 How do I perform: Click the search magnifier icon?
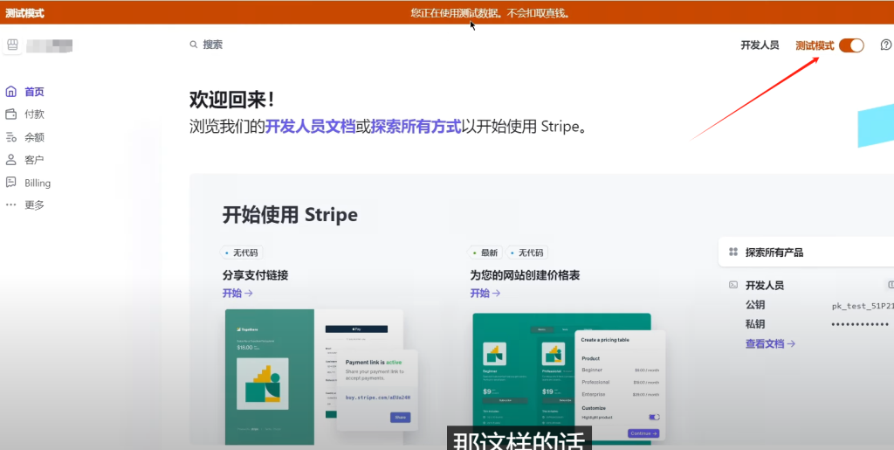coord(194,45)
